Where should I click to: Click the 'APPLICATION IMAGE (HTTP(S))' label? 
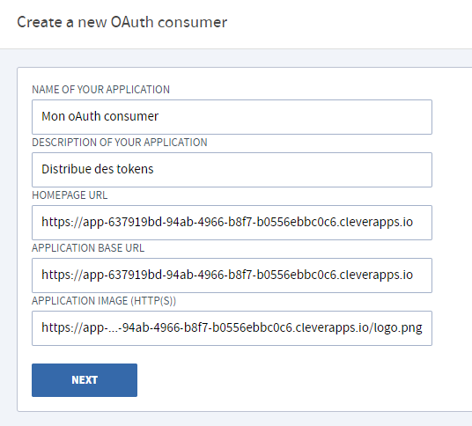(x=104, y=301)
